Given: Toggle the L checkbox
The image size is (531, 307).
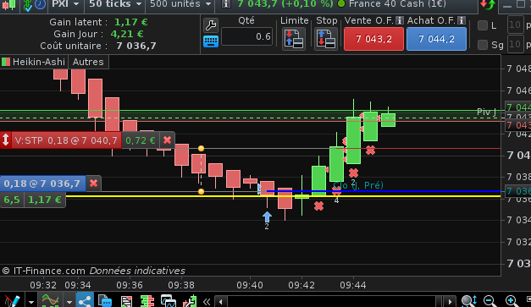Looking at the screenshot, I should click(x=483, y=25).
